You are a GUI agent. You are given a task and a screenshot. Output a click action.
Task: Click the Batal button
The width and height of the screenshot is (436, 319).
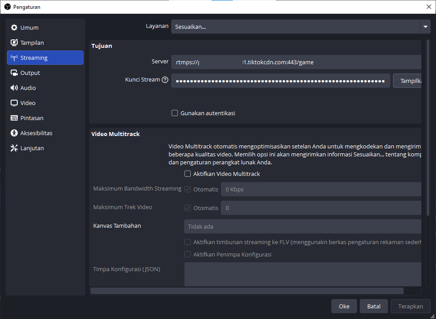coord(373,306)
